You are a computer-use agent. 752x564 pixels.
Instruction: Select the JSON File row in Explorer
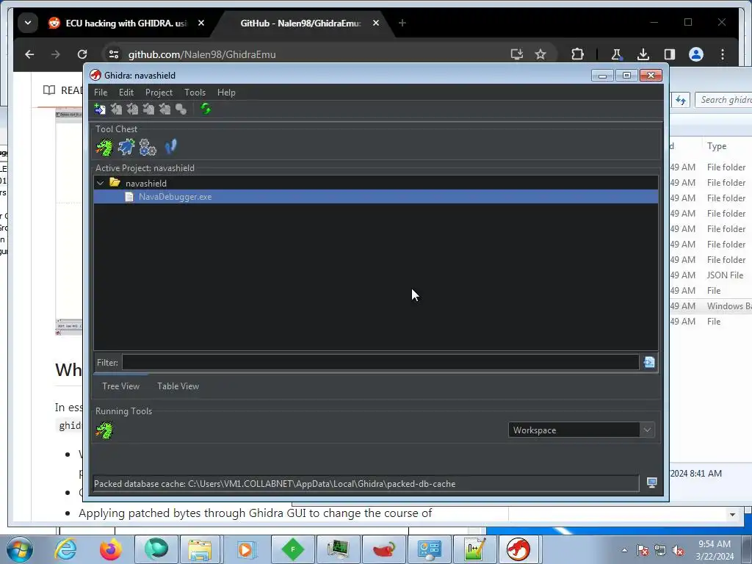[711, 275]
